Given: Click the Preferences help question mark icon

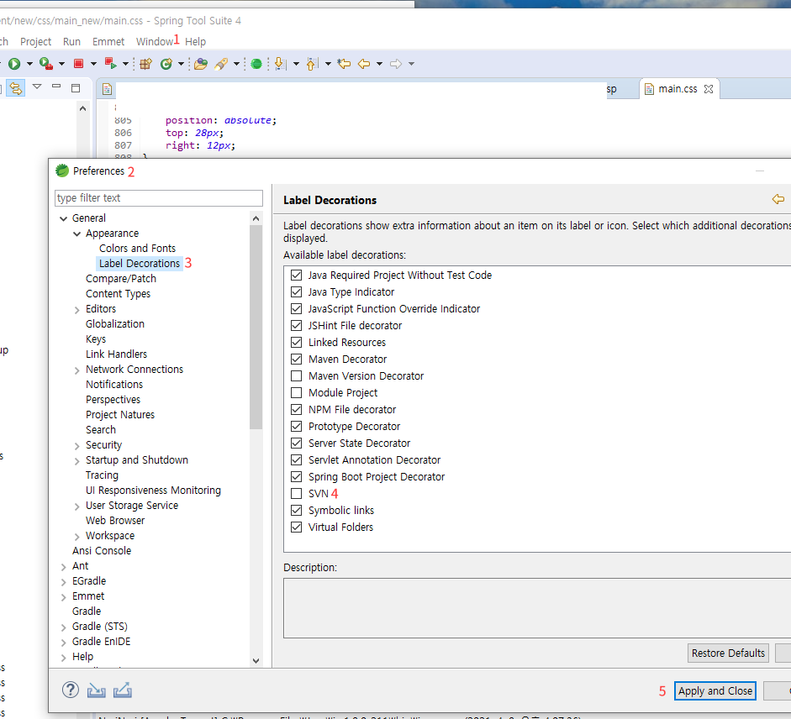Looking at the screenshot, I should coord(71,690).
